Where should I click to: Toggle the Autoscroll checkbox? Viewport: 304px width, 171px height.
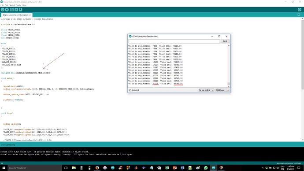pos(130,90)
